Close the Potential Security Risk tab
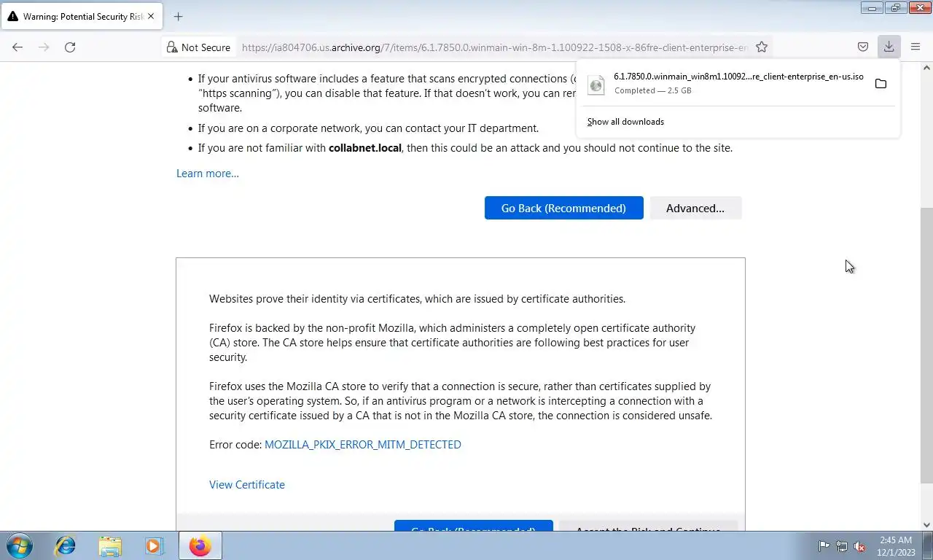 (x=151, y=16)
